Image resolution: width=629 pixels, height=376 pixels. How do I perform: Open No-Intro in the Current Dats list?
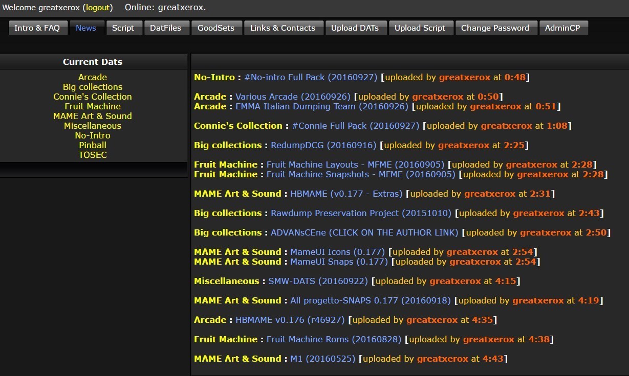[93, 135]
